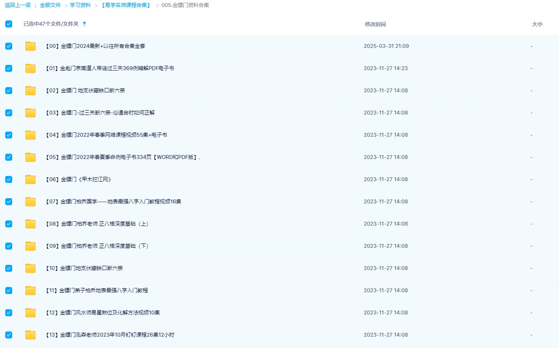Click folder icon of 【08】金镖门柏乔老师 正八格深度基础（上）

[30, 224]
